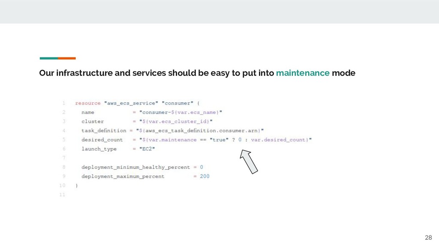Select "consumer-${var.ecs_name}" value
Viewport: 439px width, 247px height.
tap(180, 112)
